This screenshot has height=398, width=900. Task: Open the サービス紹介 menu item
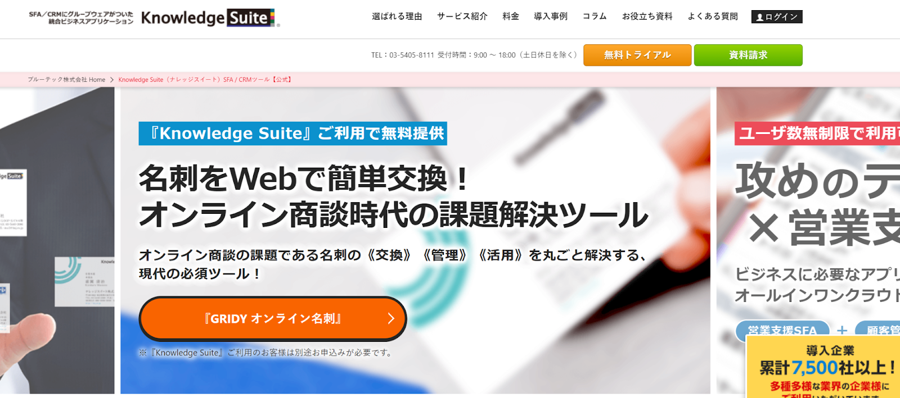(x=462, y=16)
